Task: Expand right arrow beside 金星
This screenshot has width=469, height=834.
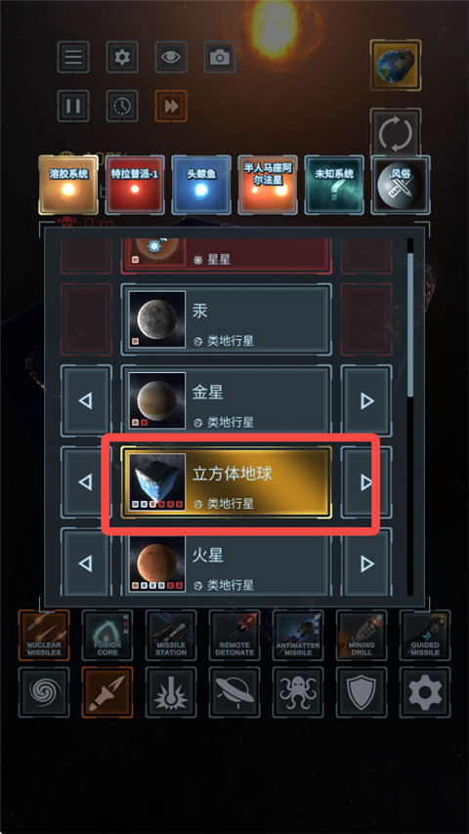Action: point(366,400)
